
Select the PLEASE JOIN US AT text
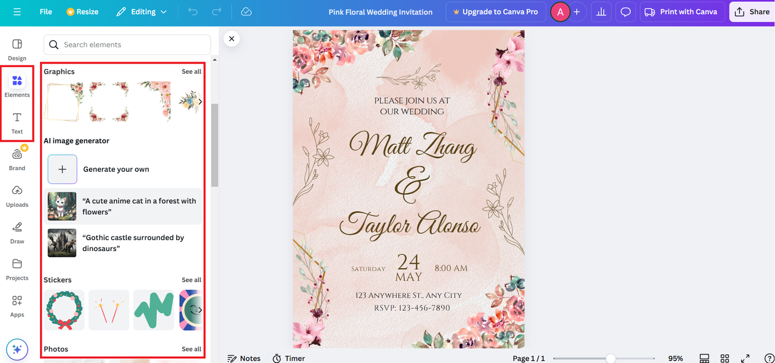coord(412,100)
